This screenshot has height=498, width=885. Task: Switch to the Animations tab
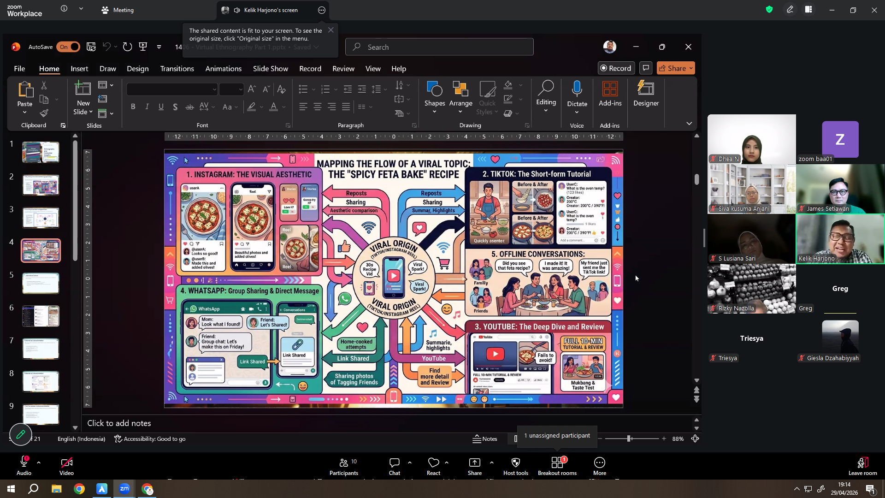(x=224, y=68)
